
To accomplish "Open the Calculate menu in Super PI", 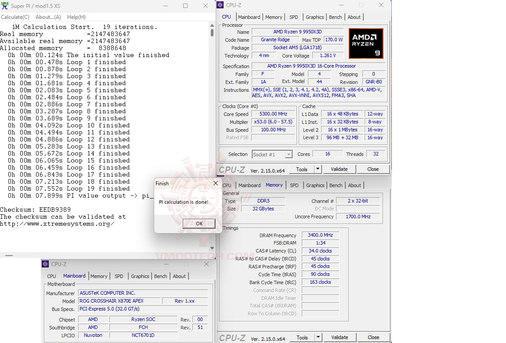I will 15,17.
